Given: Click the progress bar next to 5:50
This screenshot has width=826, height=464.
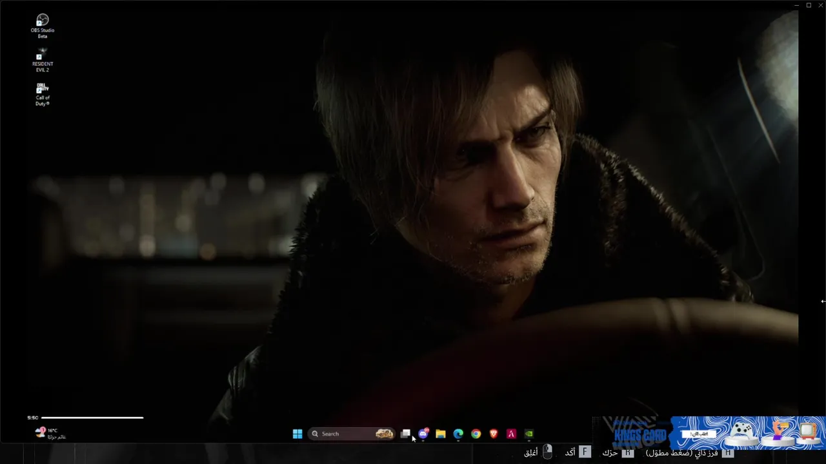Looking at the screenshot, I should click(92, 418).
